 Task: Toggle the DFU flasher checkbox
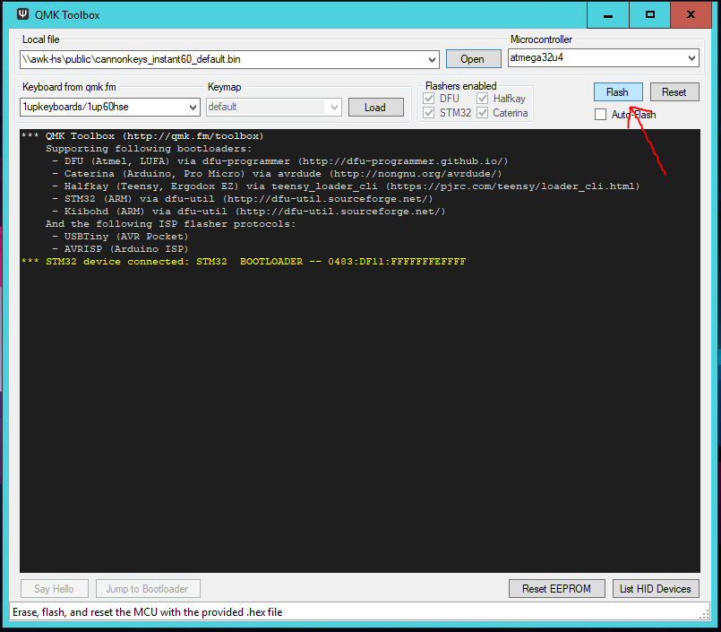click(428, 99)
